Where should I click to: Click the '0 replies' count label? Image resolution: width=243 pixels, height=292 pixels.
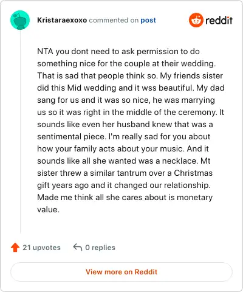click(x=100, y=248)
